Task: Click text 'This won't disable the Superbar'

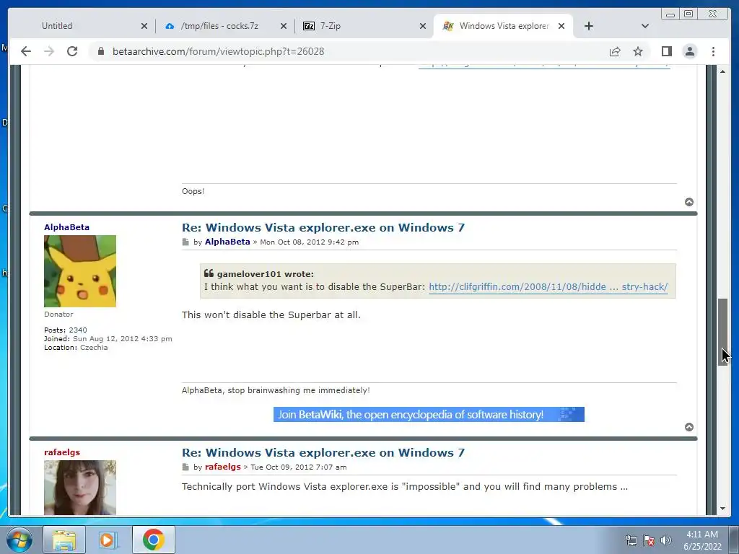Action: 271,315
